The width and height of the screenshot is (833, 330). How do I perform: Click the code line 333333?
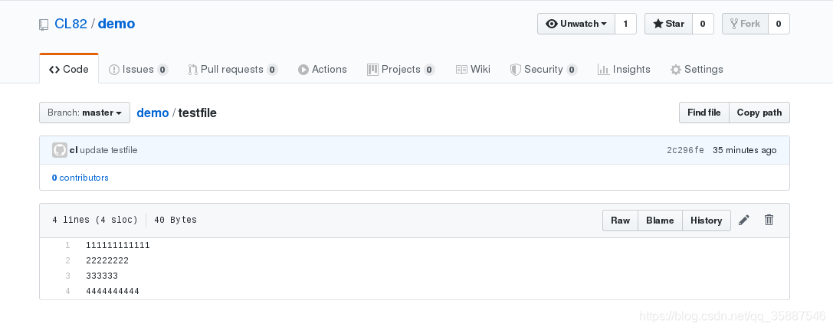coord(102,276)
